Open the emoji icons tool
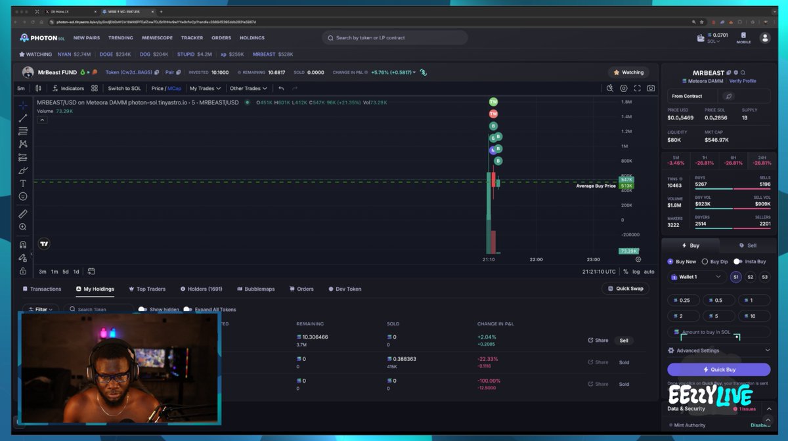Screen dimensions: 788x441 pyautogui.click(x=23, y=196)
